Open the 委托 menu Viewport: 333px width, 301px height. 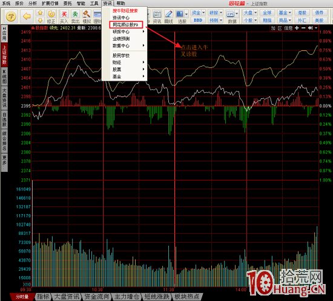pos(68,3)
